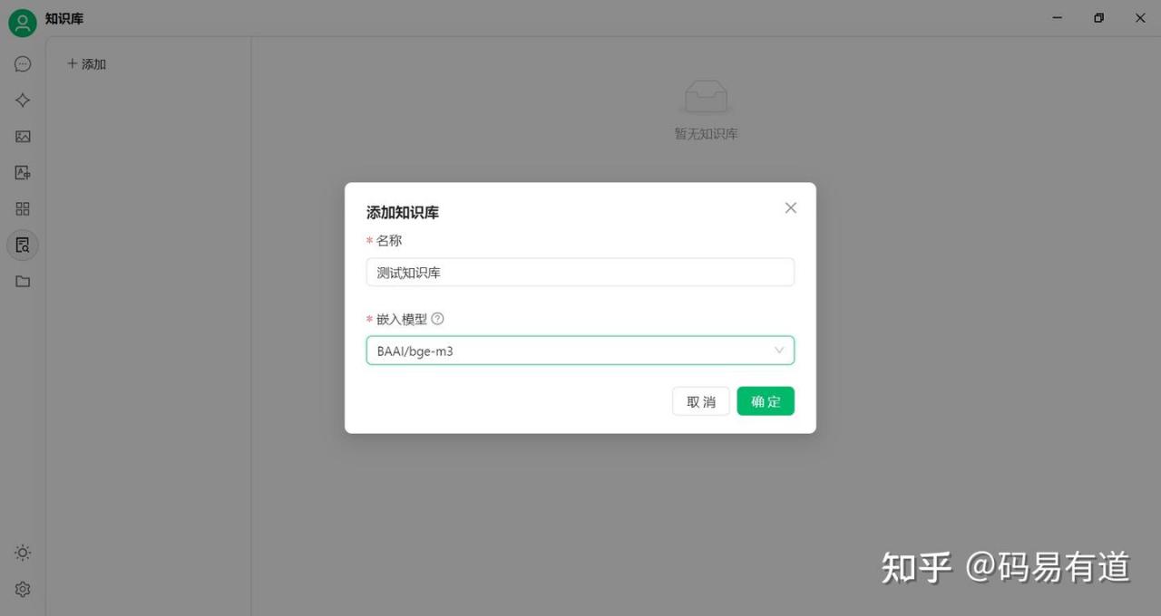Viewport: 1161px width, 616px height.
Task: Toggle the light/dark theme sun icon
Action: pos(23,553)
